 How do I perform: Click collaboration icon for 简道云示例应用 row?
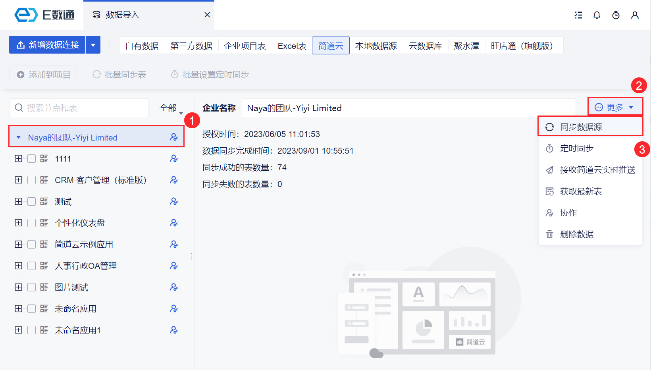point(174,245)
